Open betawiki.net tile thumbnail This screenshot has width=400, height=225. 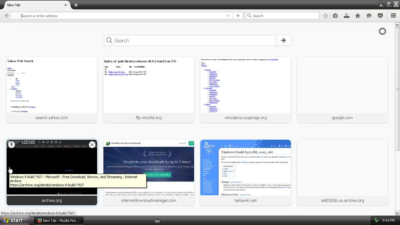point(246,168)
